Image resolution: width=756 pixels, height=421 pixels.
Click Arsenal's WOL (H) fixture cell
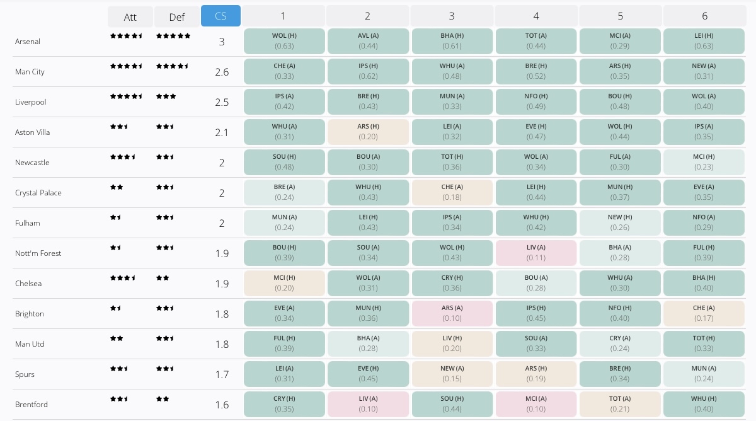pyautogui.click(x=284, y=41)
